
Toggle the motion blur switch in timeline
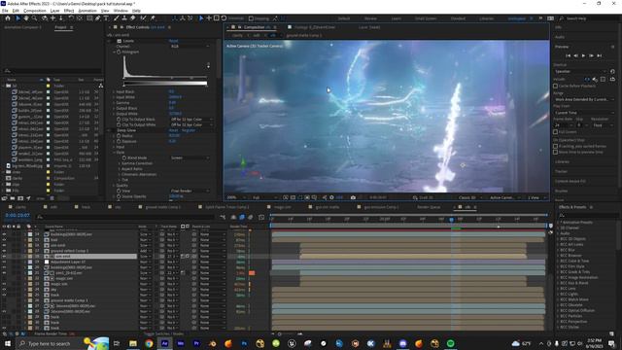pyautogui.click(x=251, y=217)
